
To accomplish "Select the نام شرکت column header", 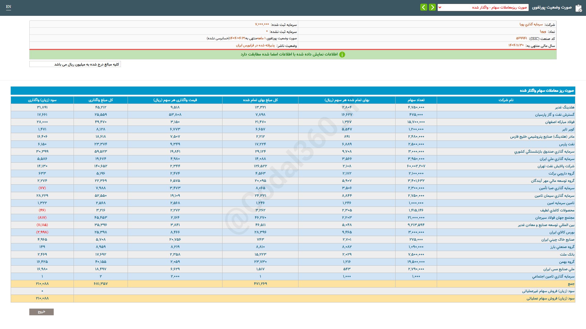I will 506,100.
